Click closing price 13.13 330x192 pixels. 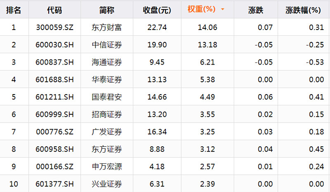coord(157,80)
